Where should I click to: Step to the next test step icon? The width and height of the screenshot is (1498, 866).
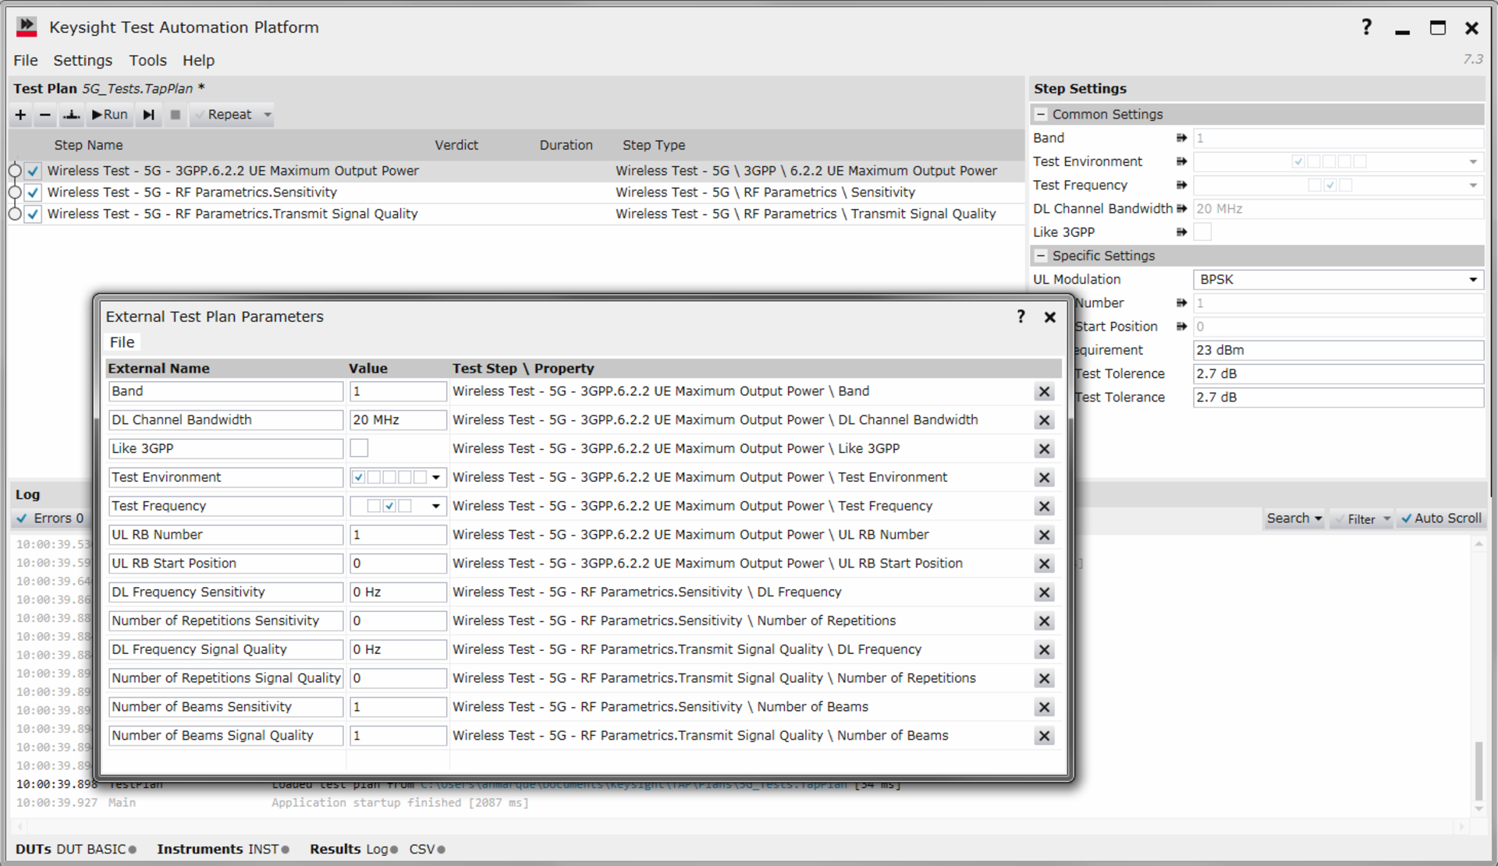[x=149, y=115]
